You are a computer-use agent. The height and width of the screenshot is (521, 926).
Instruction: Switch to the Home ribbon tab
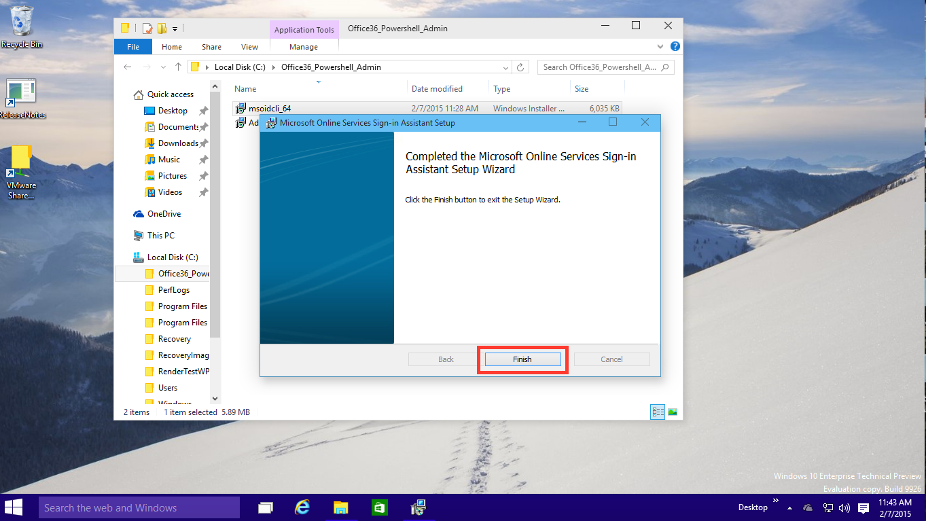tap(172, 47)
